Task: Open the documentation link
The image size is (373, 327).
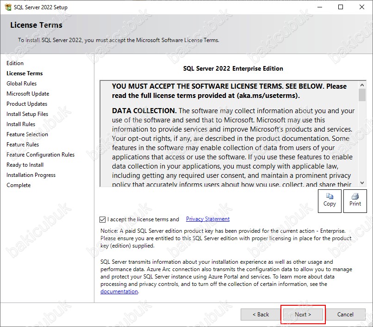Action: [x=119, y=291]
